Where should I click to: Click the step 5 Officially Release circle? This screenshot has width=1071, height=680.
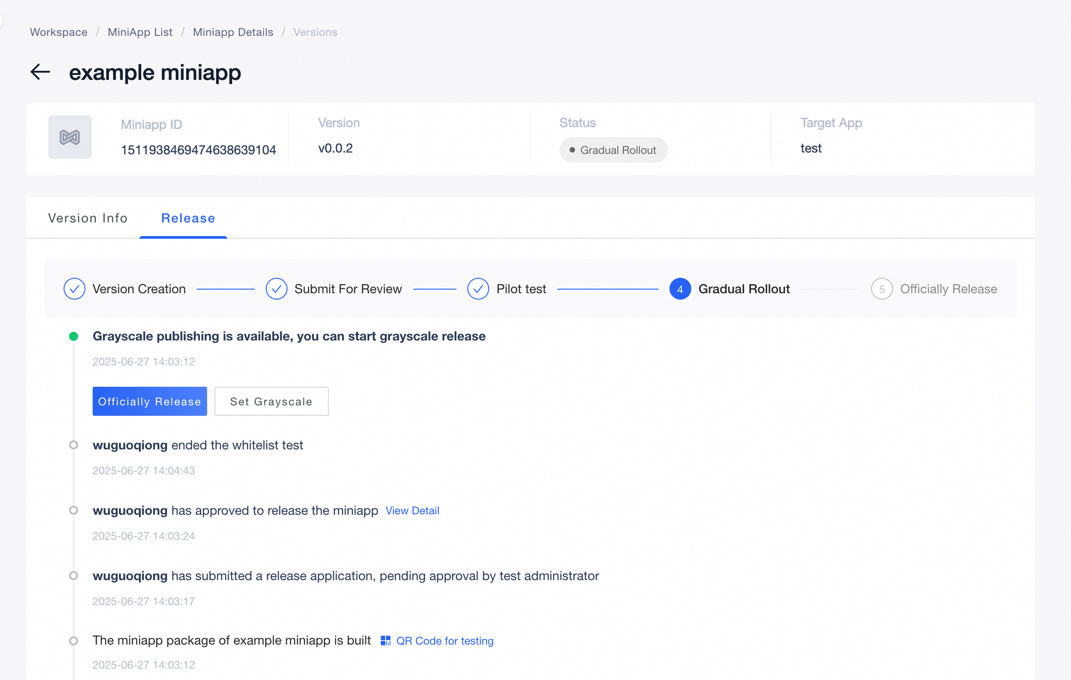[882, 289]
